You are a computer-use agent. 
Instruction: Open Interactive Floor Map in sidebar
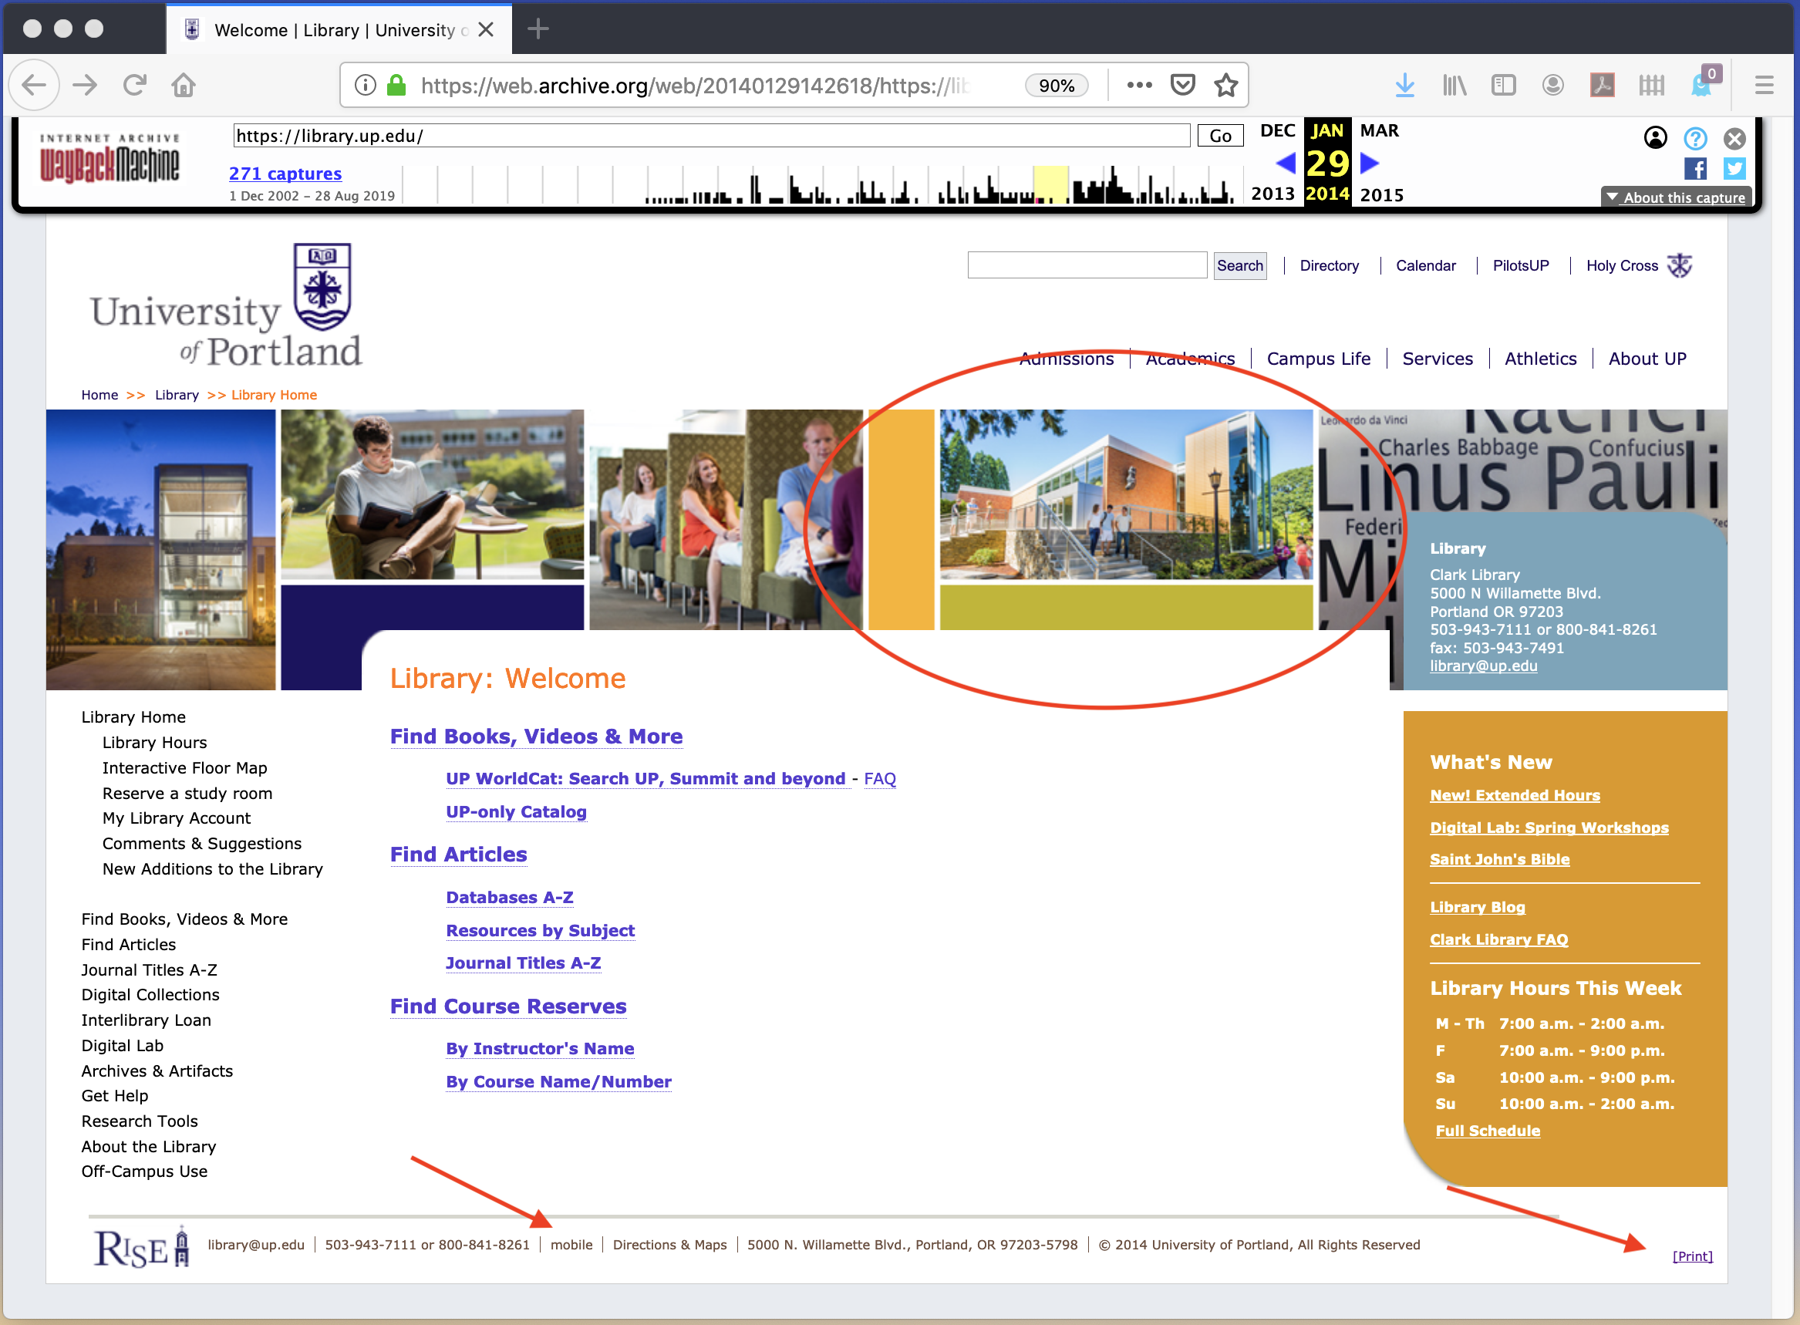[184, 767]
